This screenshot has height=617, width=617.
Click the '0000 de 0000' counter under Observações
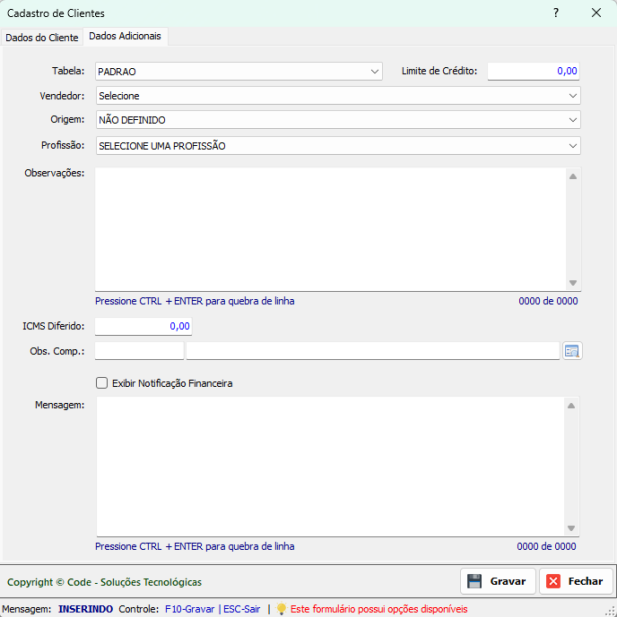click(x=548, y=301)
